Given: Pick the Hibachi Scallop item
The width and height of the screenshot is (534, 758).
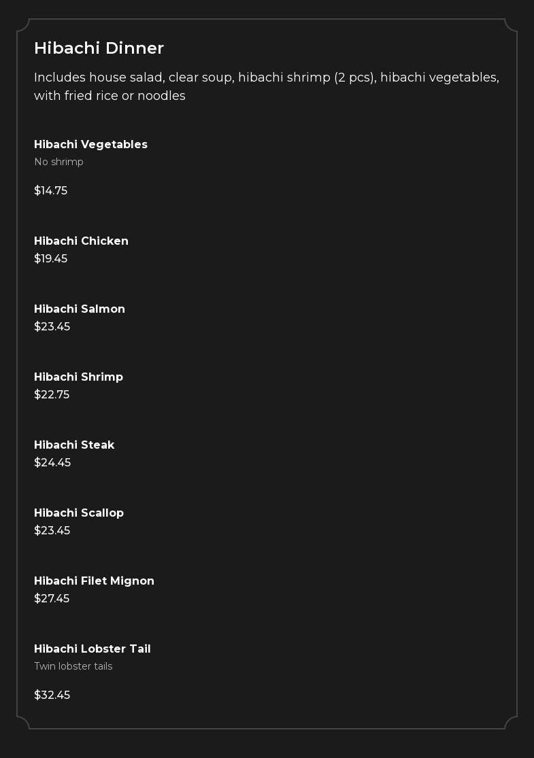Looking at the screenshot, I should (79, 513).
